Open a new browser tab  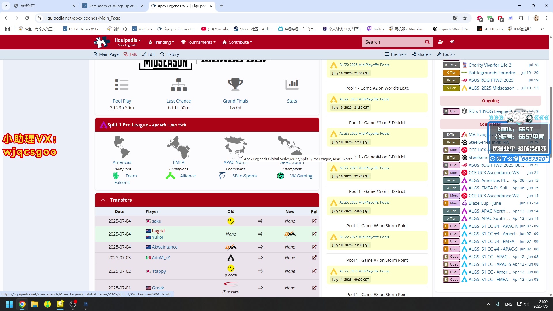pos(221,6)
